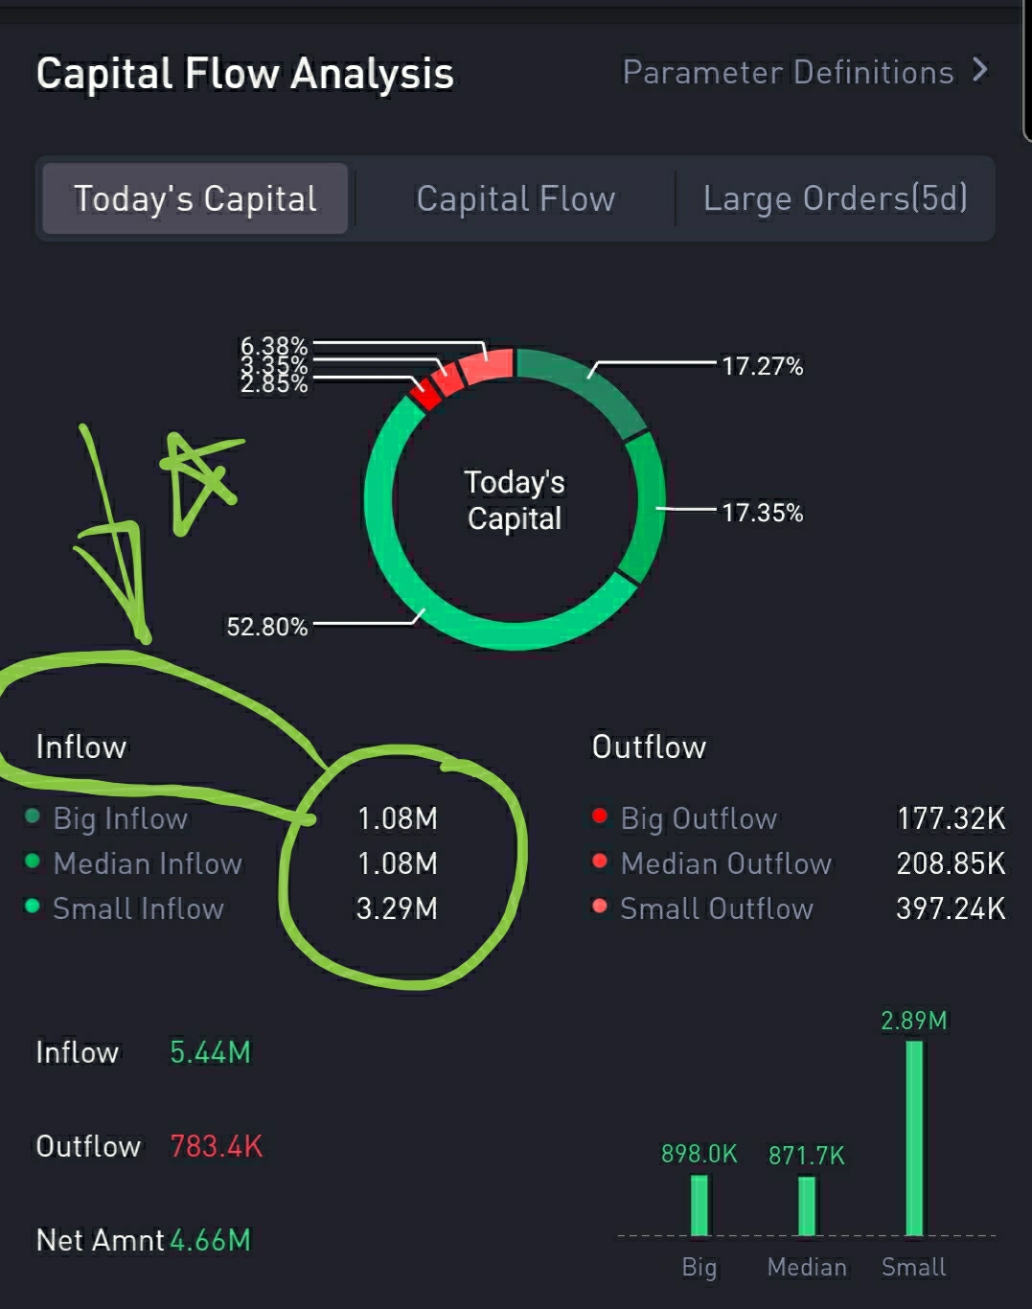Image resolution: width=1032 pixels, height=1309 pixels.
Task: Click the total Inflow 5.44M value
Action: (x=210, y=1052)
